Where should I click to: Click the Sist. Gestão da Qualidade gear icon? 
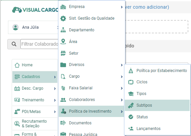63,18
